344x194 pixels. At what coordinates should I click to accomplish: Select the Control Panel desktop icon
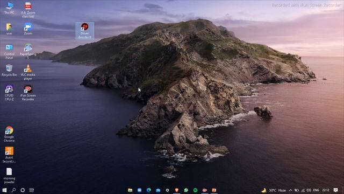[x=9, y=52]
